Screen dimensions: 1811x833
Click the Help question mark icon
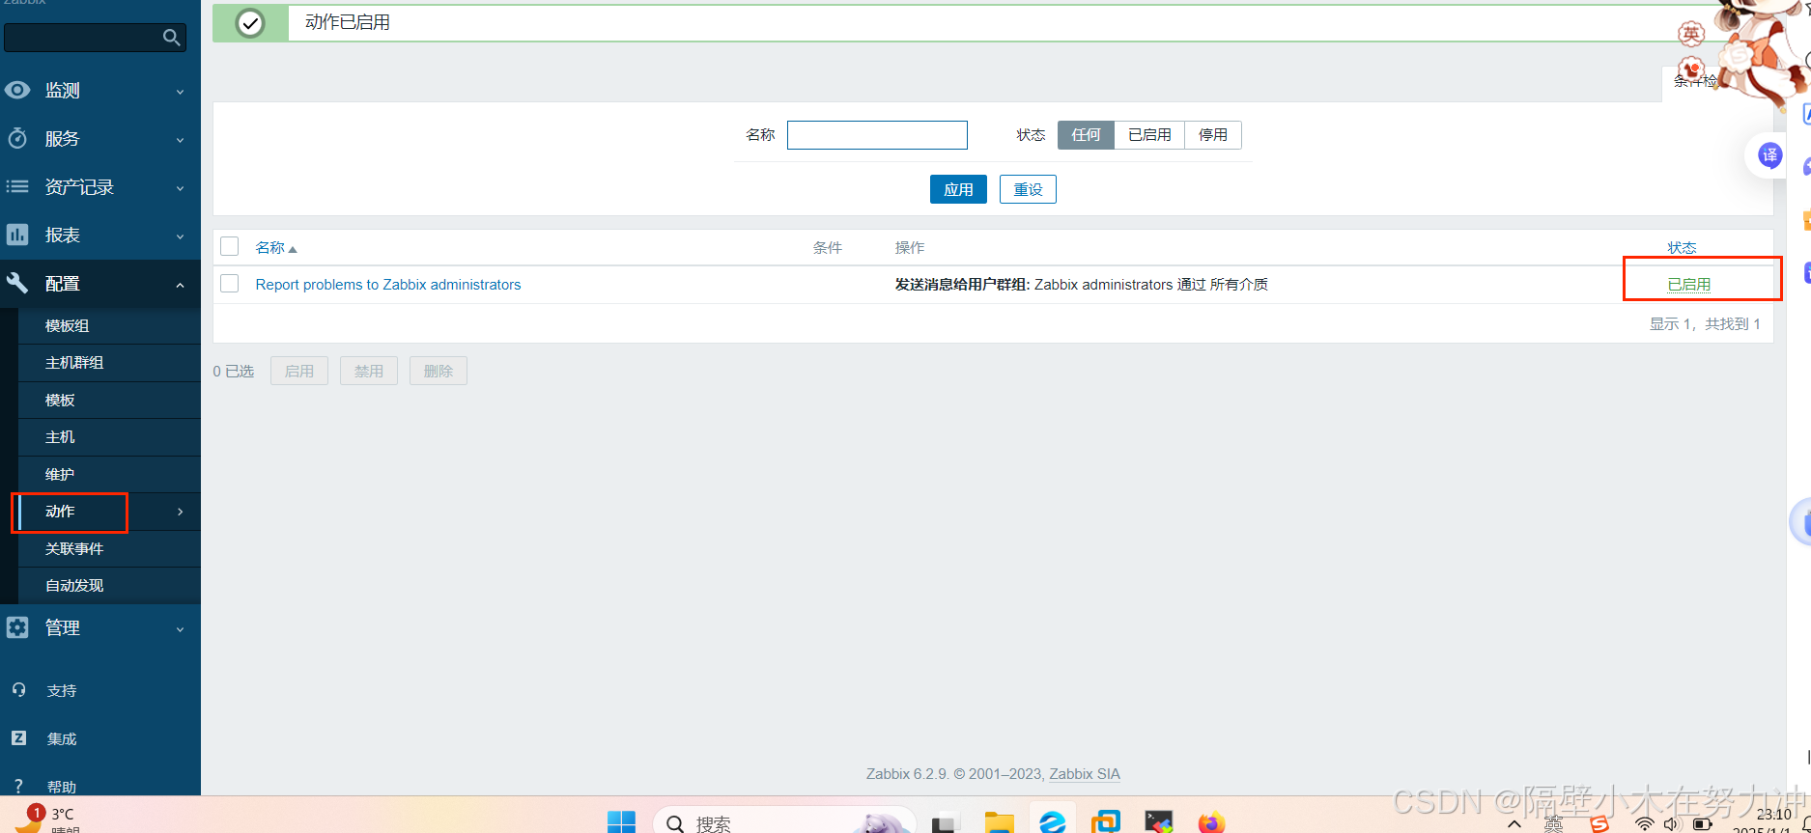coord(18,787)
